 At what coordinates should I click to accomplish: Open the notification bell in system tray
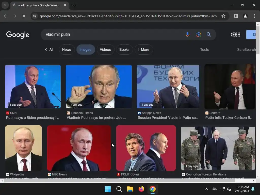coord(253,189)
